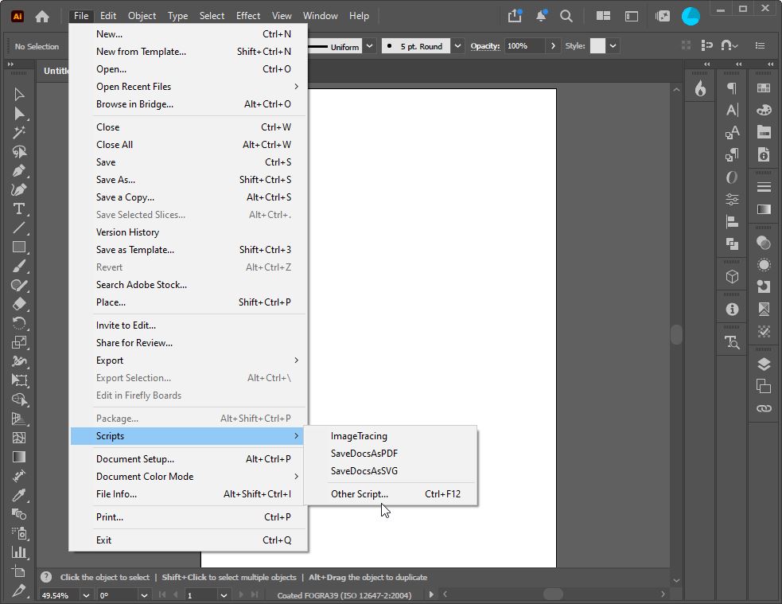Select the Scale tool
The width and height of the screenshot is (782, 604).
[19, 342]
